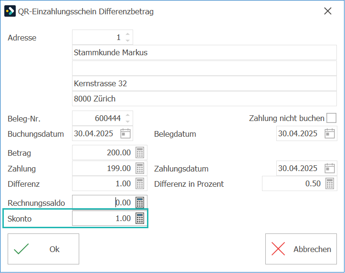Open calculator for Zahlung field
Image resolution: width=345 pixels, height=273 pixels.
pos(140,169)
